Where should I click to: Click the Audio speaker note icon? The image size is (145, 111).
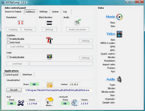78,22
